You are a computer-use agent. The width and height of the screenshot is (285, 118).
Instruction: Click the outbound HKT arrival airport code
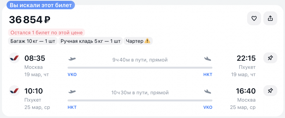(x=208, y=75)
